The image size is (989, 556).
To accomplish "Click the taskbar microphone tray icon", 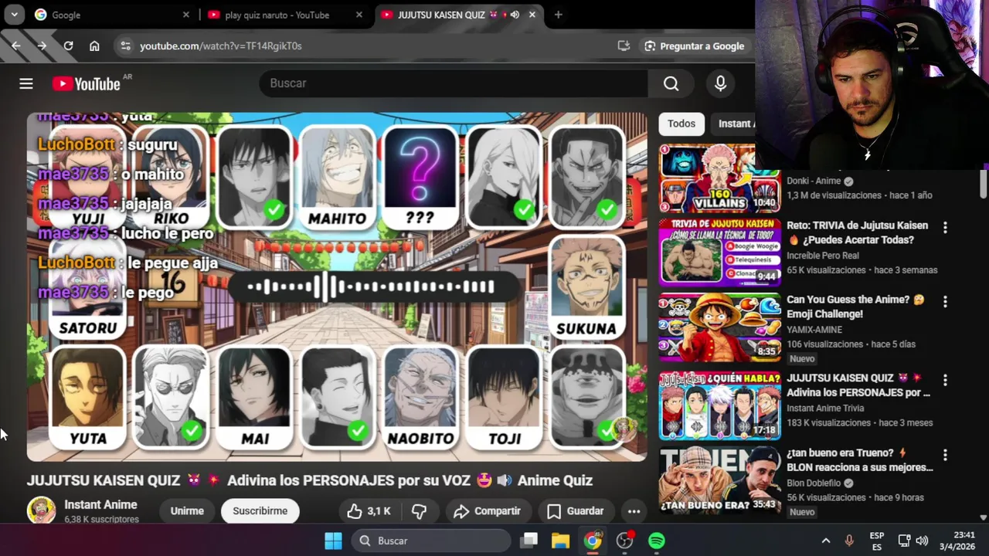I will [x=849, y=541].
